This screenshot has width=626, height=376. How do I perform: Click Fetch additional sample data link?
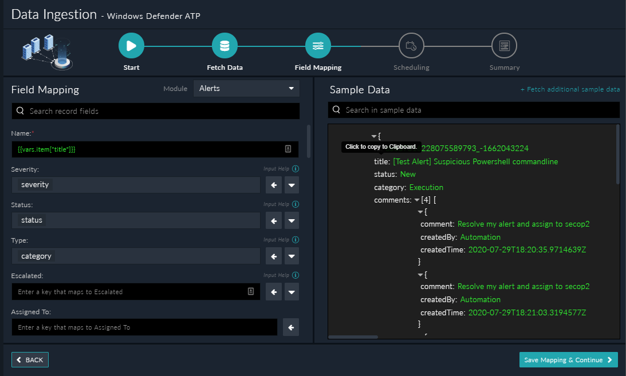pyautogui.click(x=570, y=90)
